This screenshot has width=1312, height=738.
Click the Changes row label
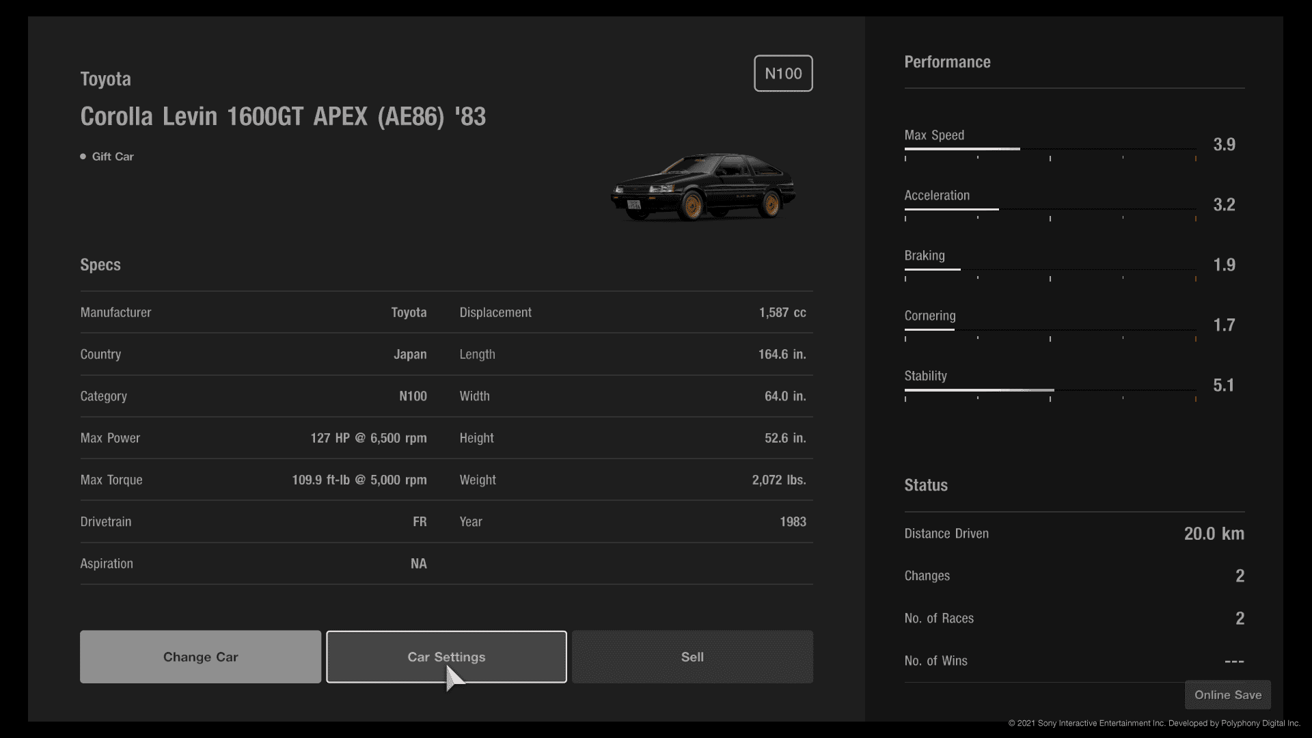pyautogui.click(x=927, y=576)
